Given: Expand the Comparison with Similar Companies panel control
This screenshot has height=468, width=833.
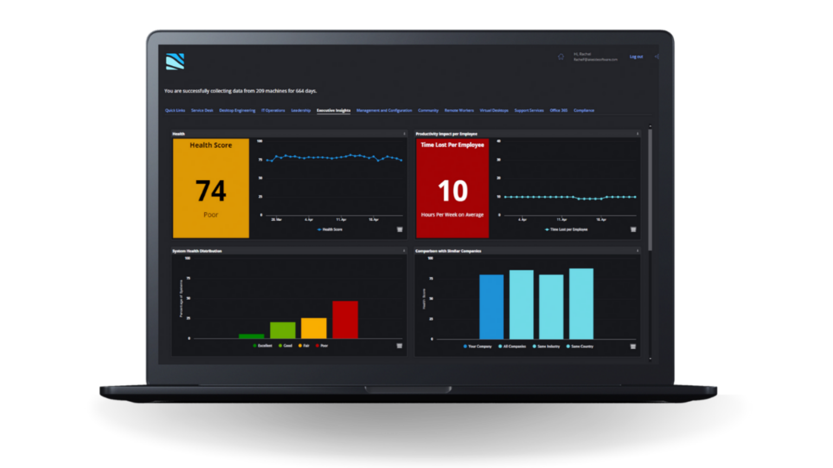Looking at the screenshot, I should [x=638, y=251].
